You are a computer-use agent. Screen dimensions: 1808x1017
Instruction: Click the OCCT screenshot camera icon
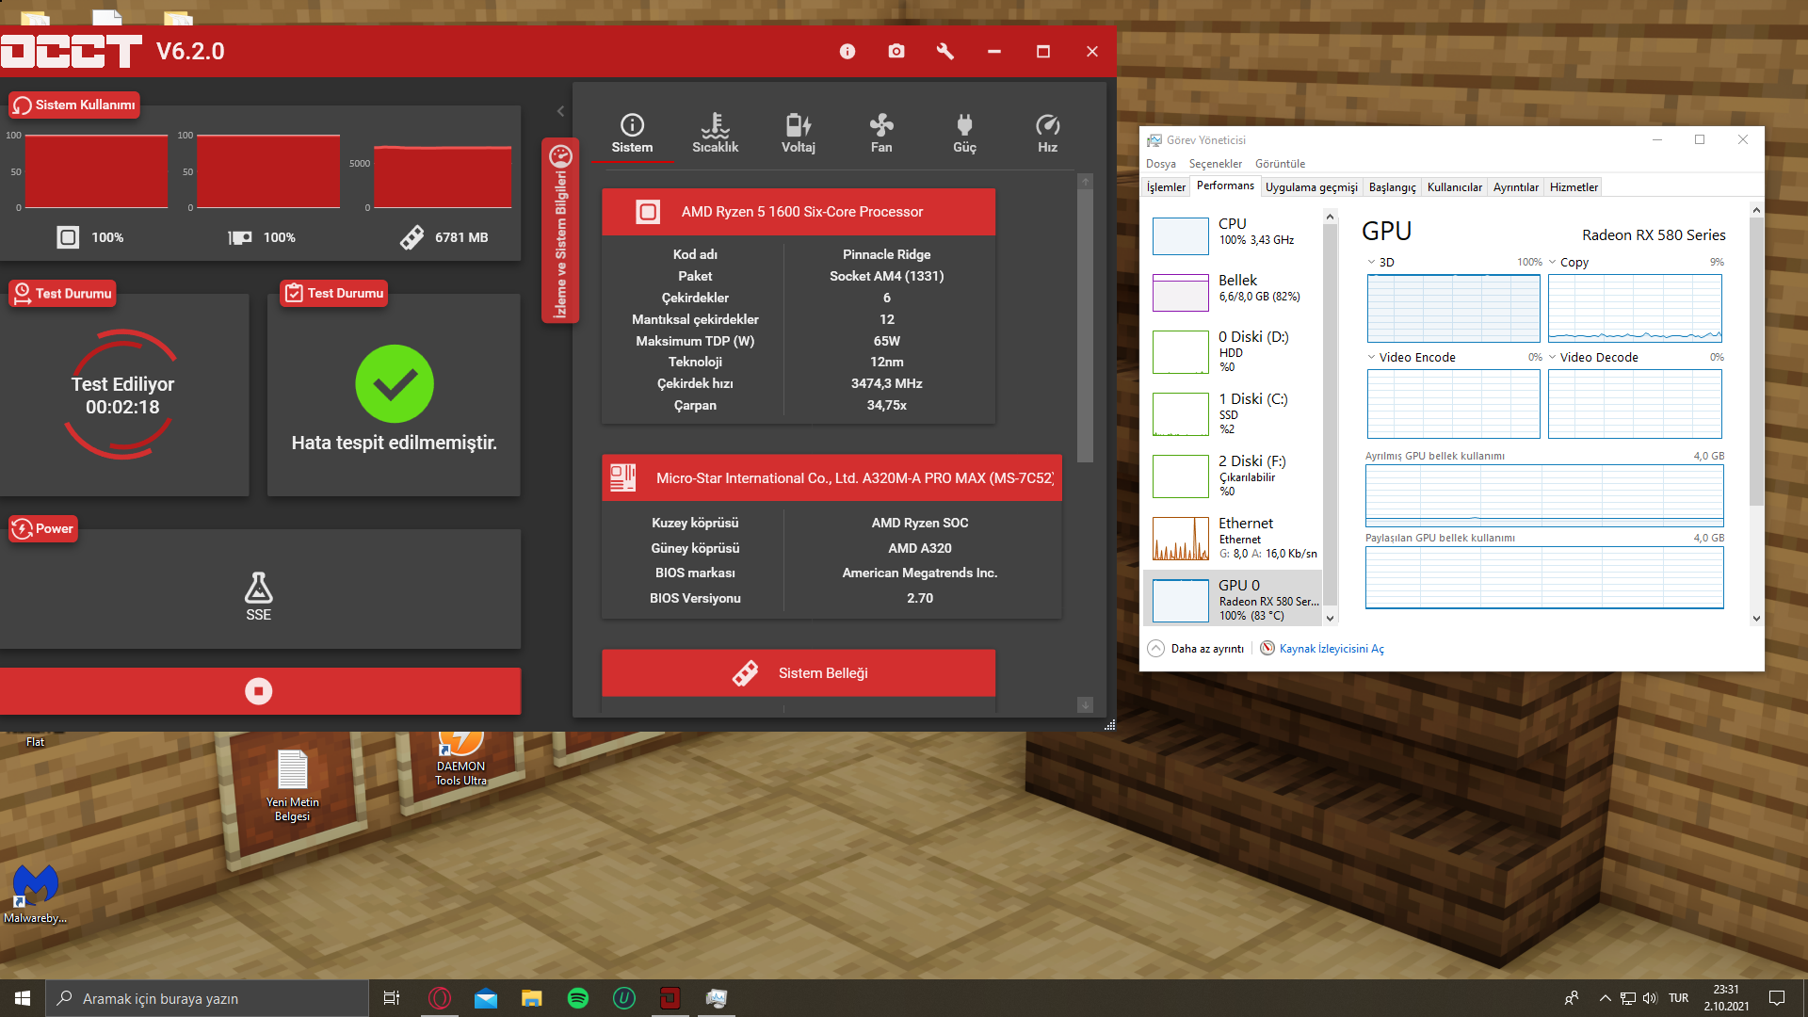click(x=896, y=52)
